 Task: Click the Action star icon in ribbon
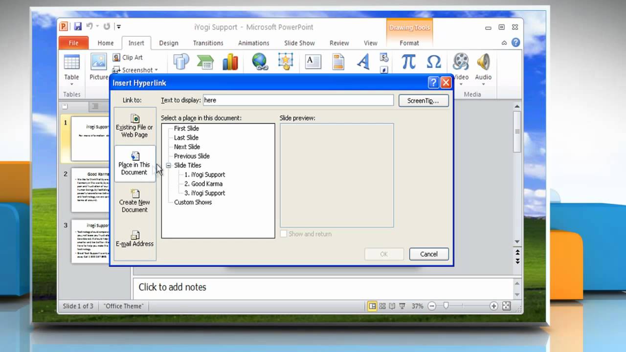point(285,62)
